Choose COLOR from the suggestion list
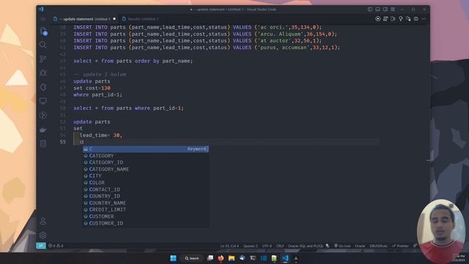This screenshot has height=264, width=469. (146, 183)
